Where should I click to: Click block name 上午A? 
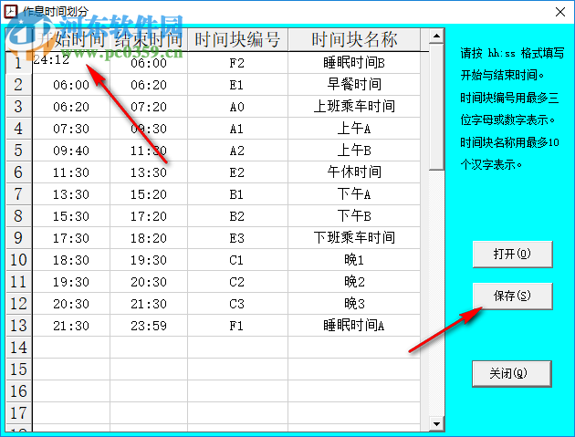pos(354,129)
